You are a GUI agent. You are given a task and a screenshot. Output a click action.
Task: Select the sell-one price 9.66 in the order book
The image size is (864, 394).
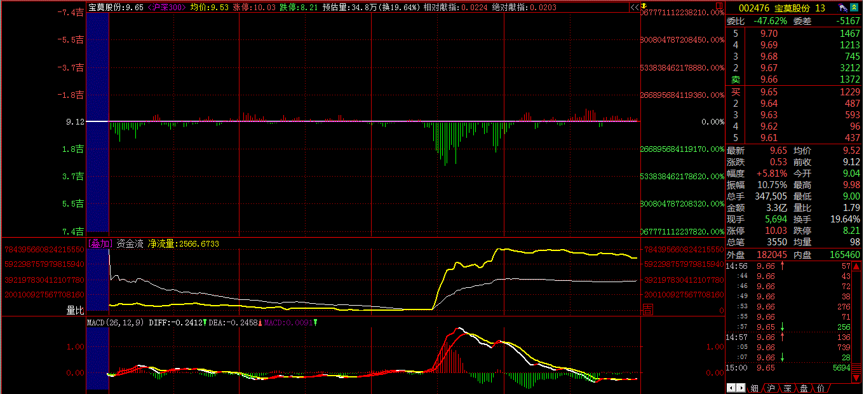pyautogui.click(x=769, y=79)
